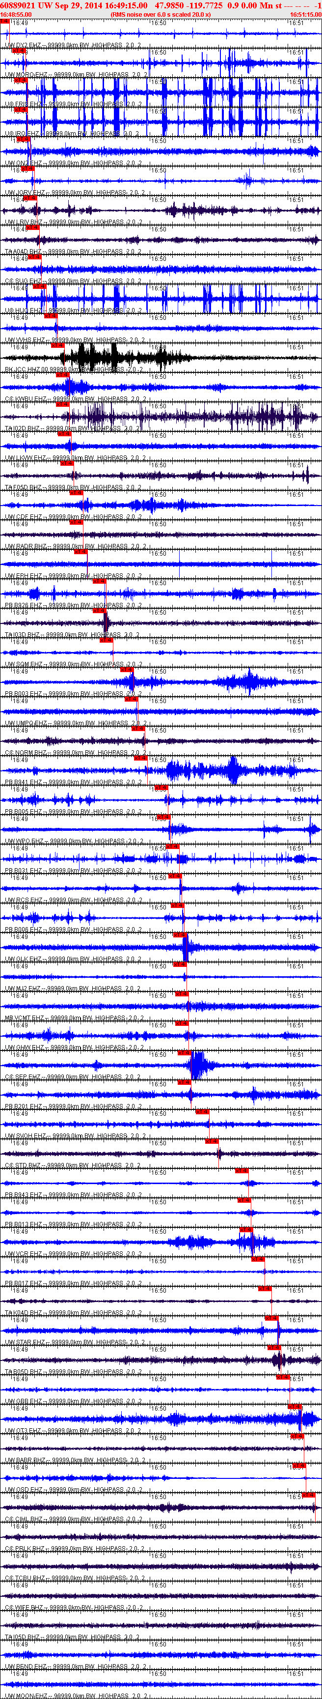Click the UW RCS EHZ station label

point(73,900)
